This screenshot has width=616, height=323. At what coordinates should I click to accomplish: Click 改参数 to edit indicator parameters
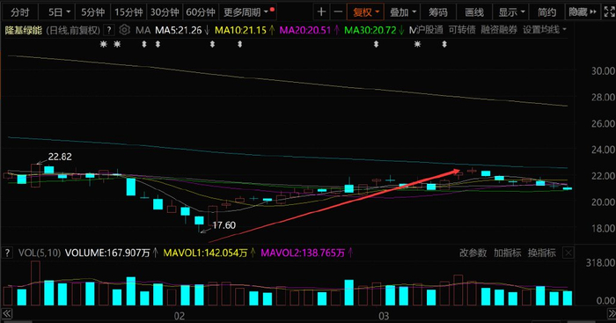[x=473, y=253]
